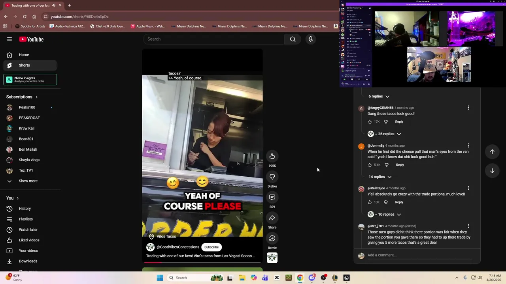Click in the YouTube search field
The image size is (506, 284).
(213, 39)
